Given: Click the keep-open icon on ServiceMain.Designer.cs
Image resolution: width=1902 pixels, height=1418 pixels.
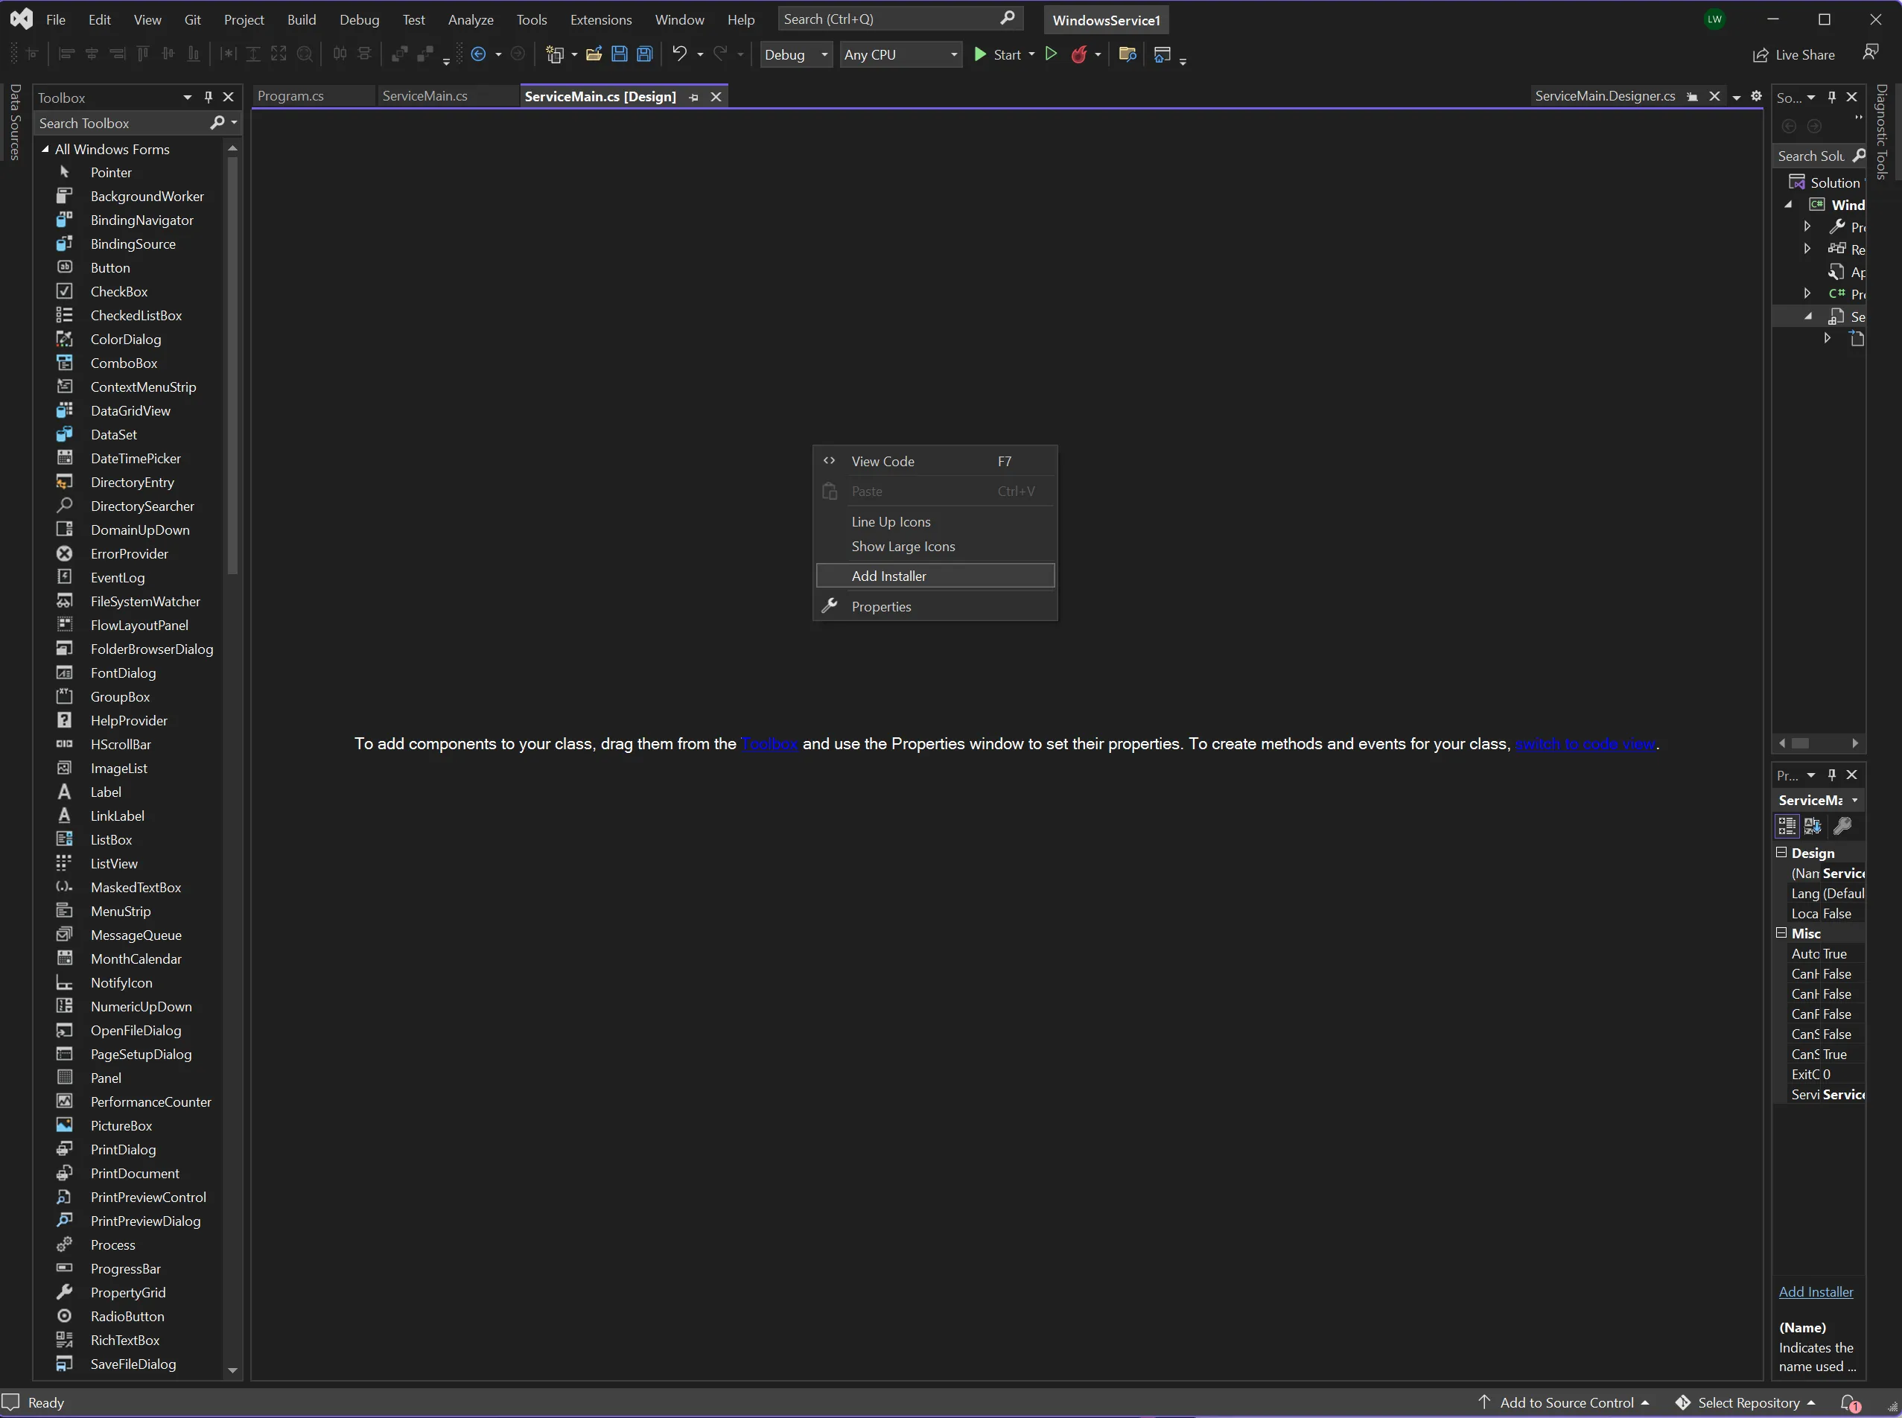Looking at the screenshot, I should 1692,96.
